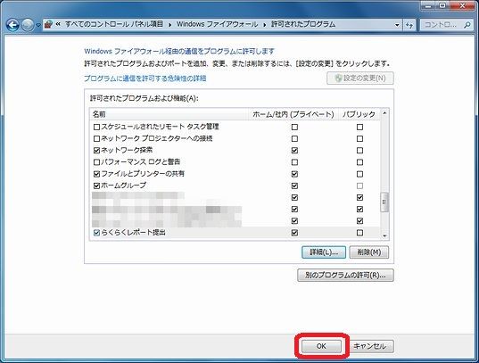Screen dimensions: 479x363
Task: Enable public checkbox for ファイルとプリンターの共有
Action: [359, 174]
